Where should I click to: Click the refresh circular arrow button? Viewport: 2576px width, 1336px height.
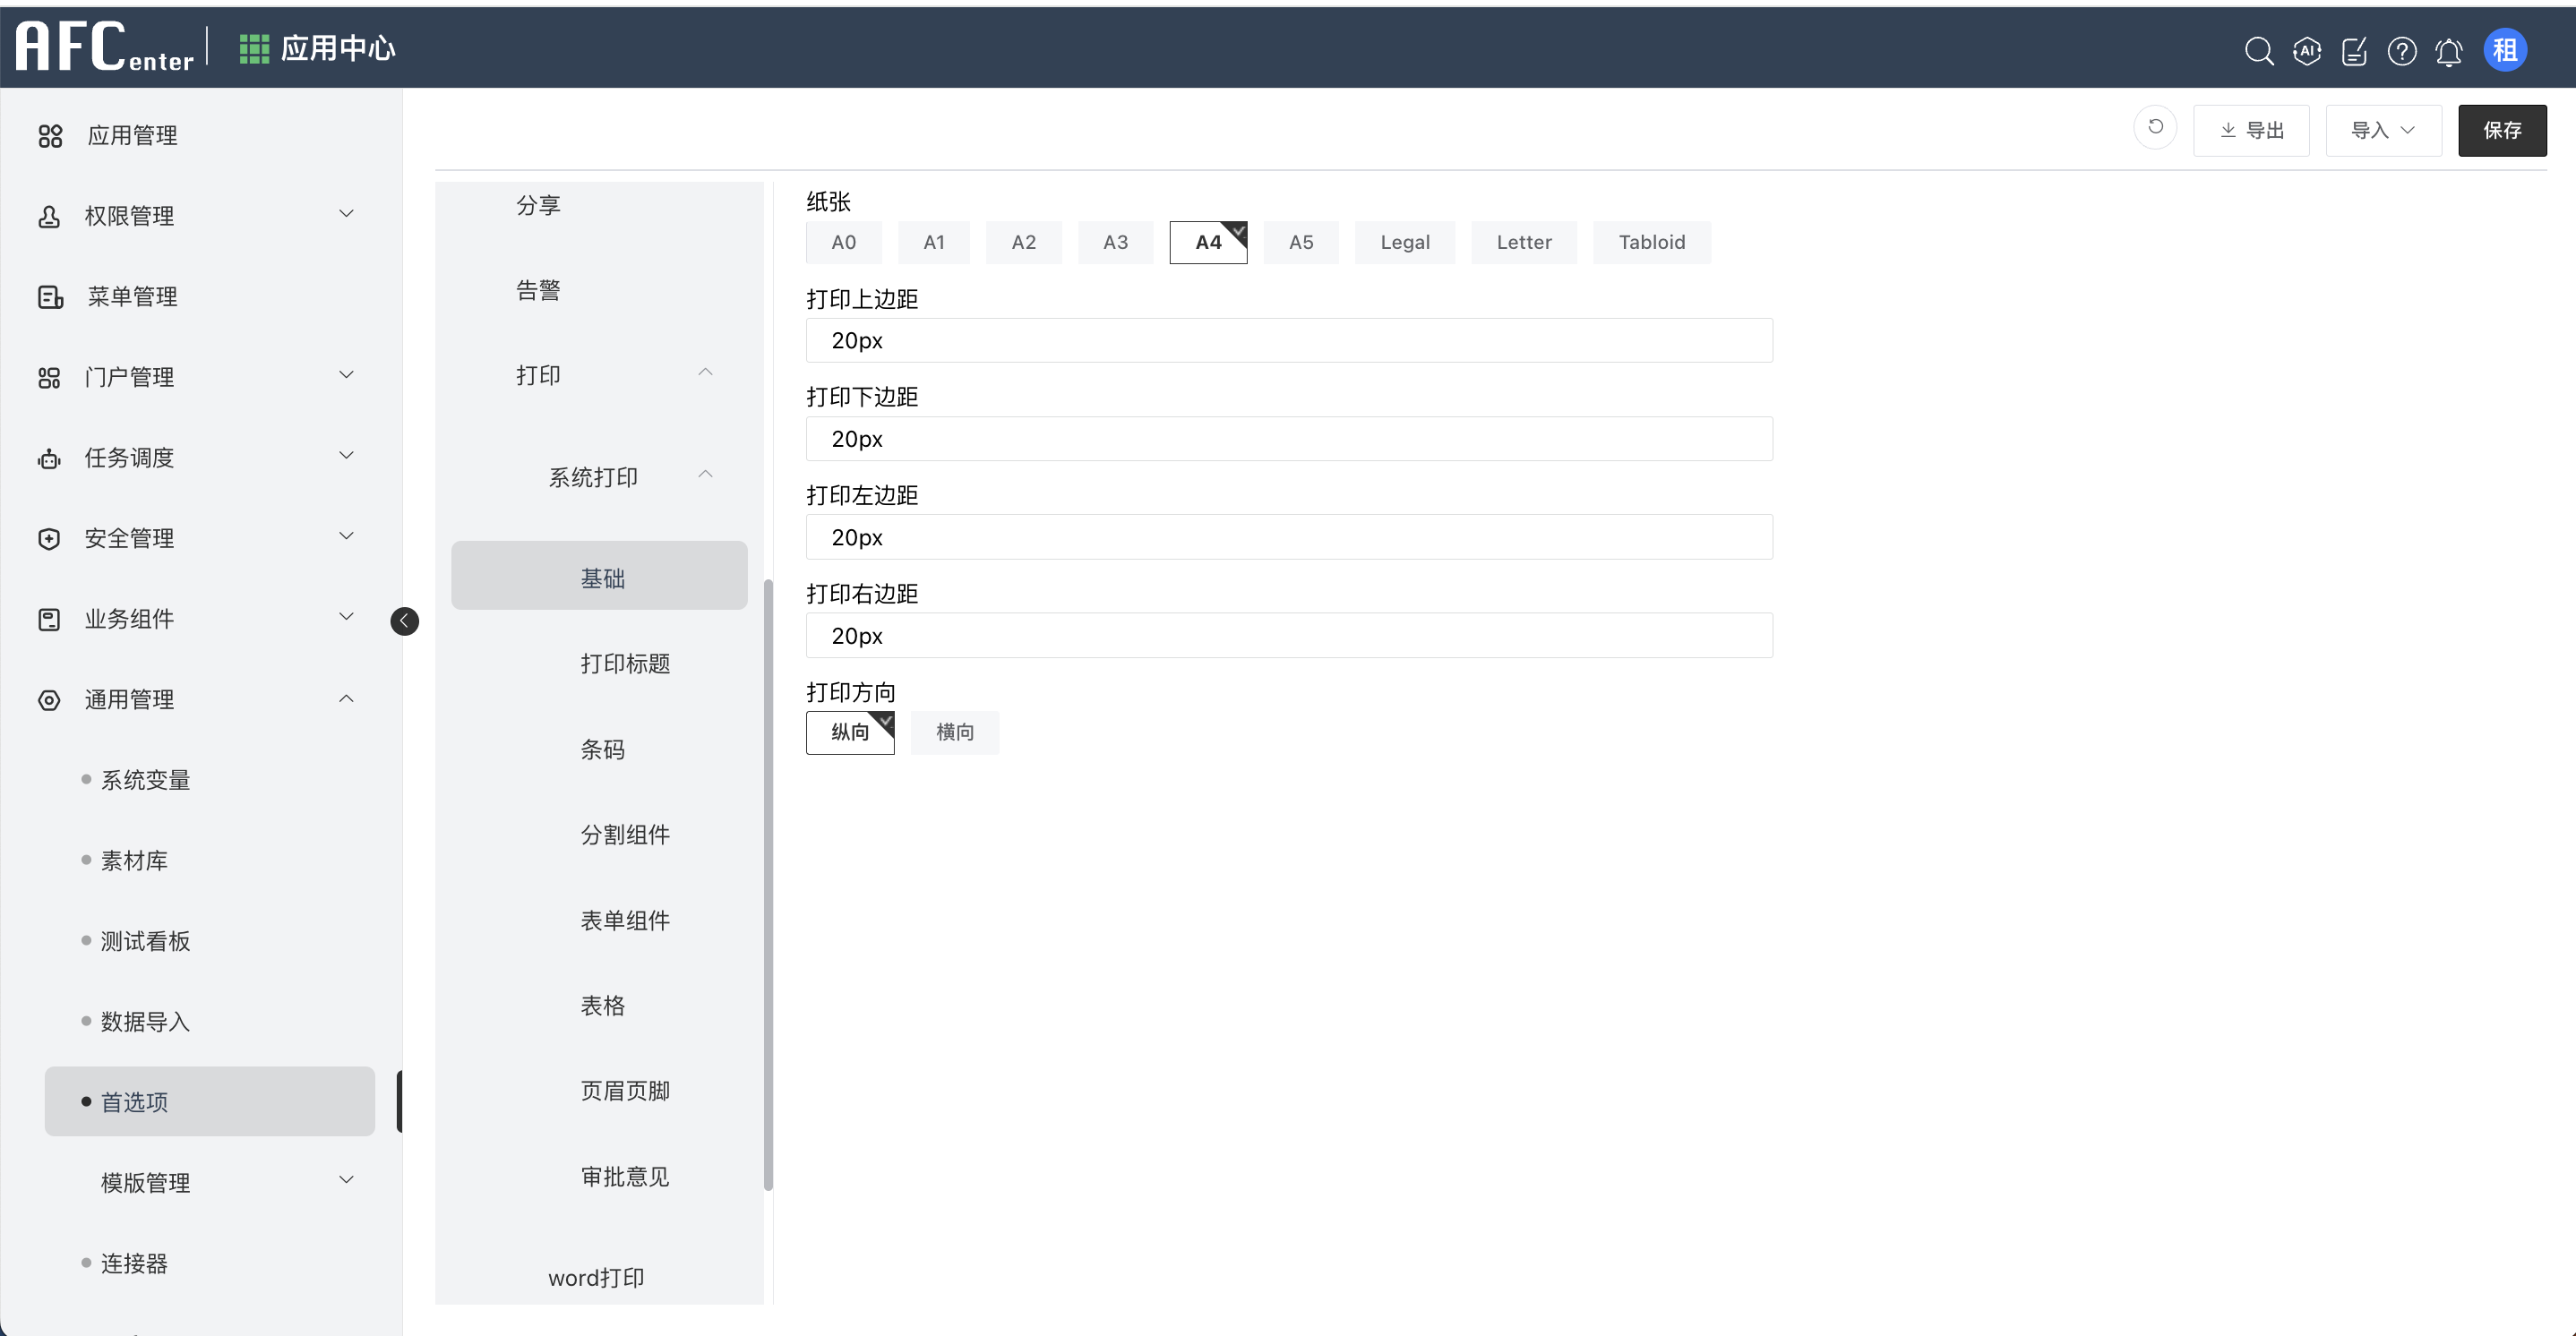coord(2155,128)
